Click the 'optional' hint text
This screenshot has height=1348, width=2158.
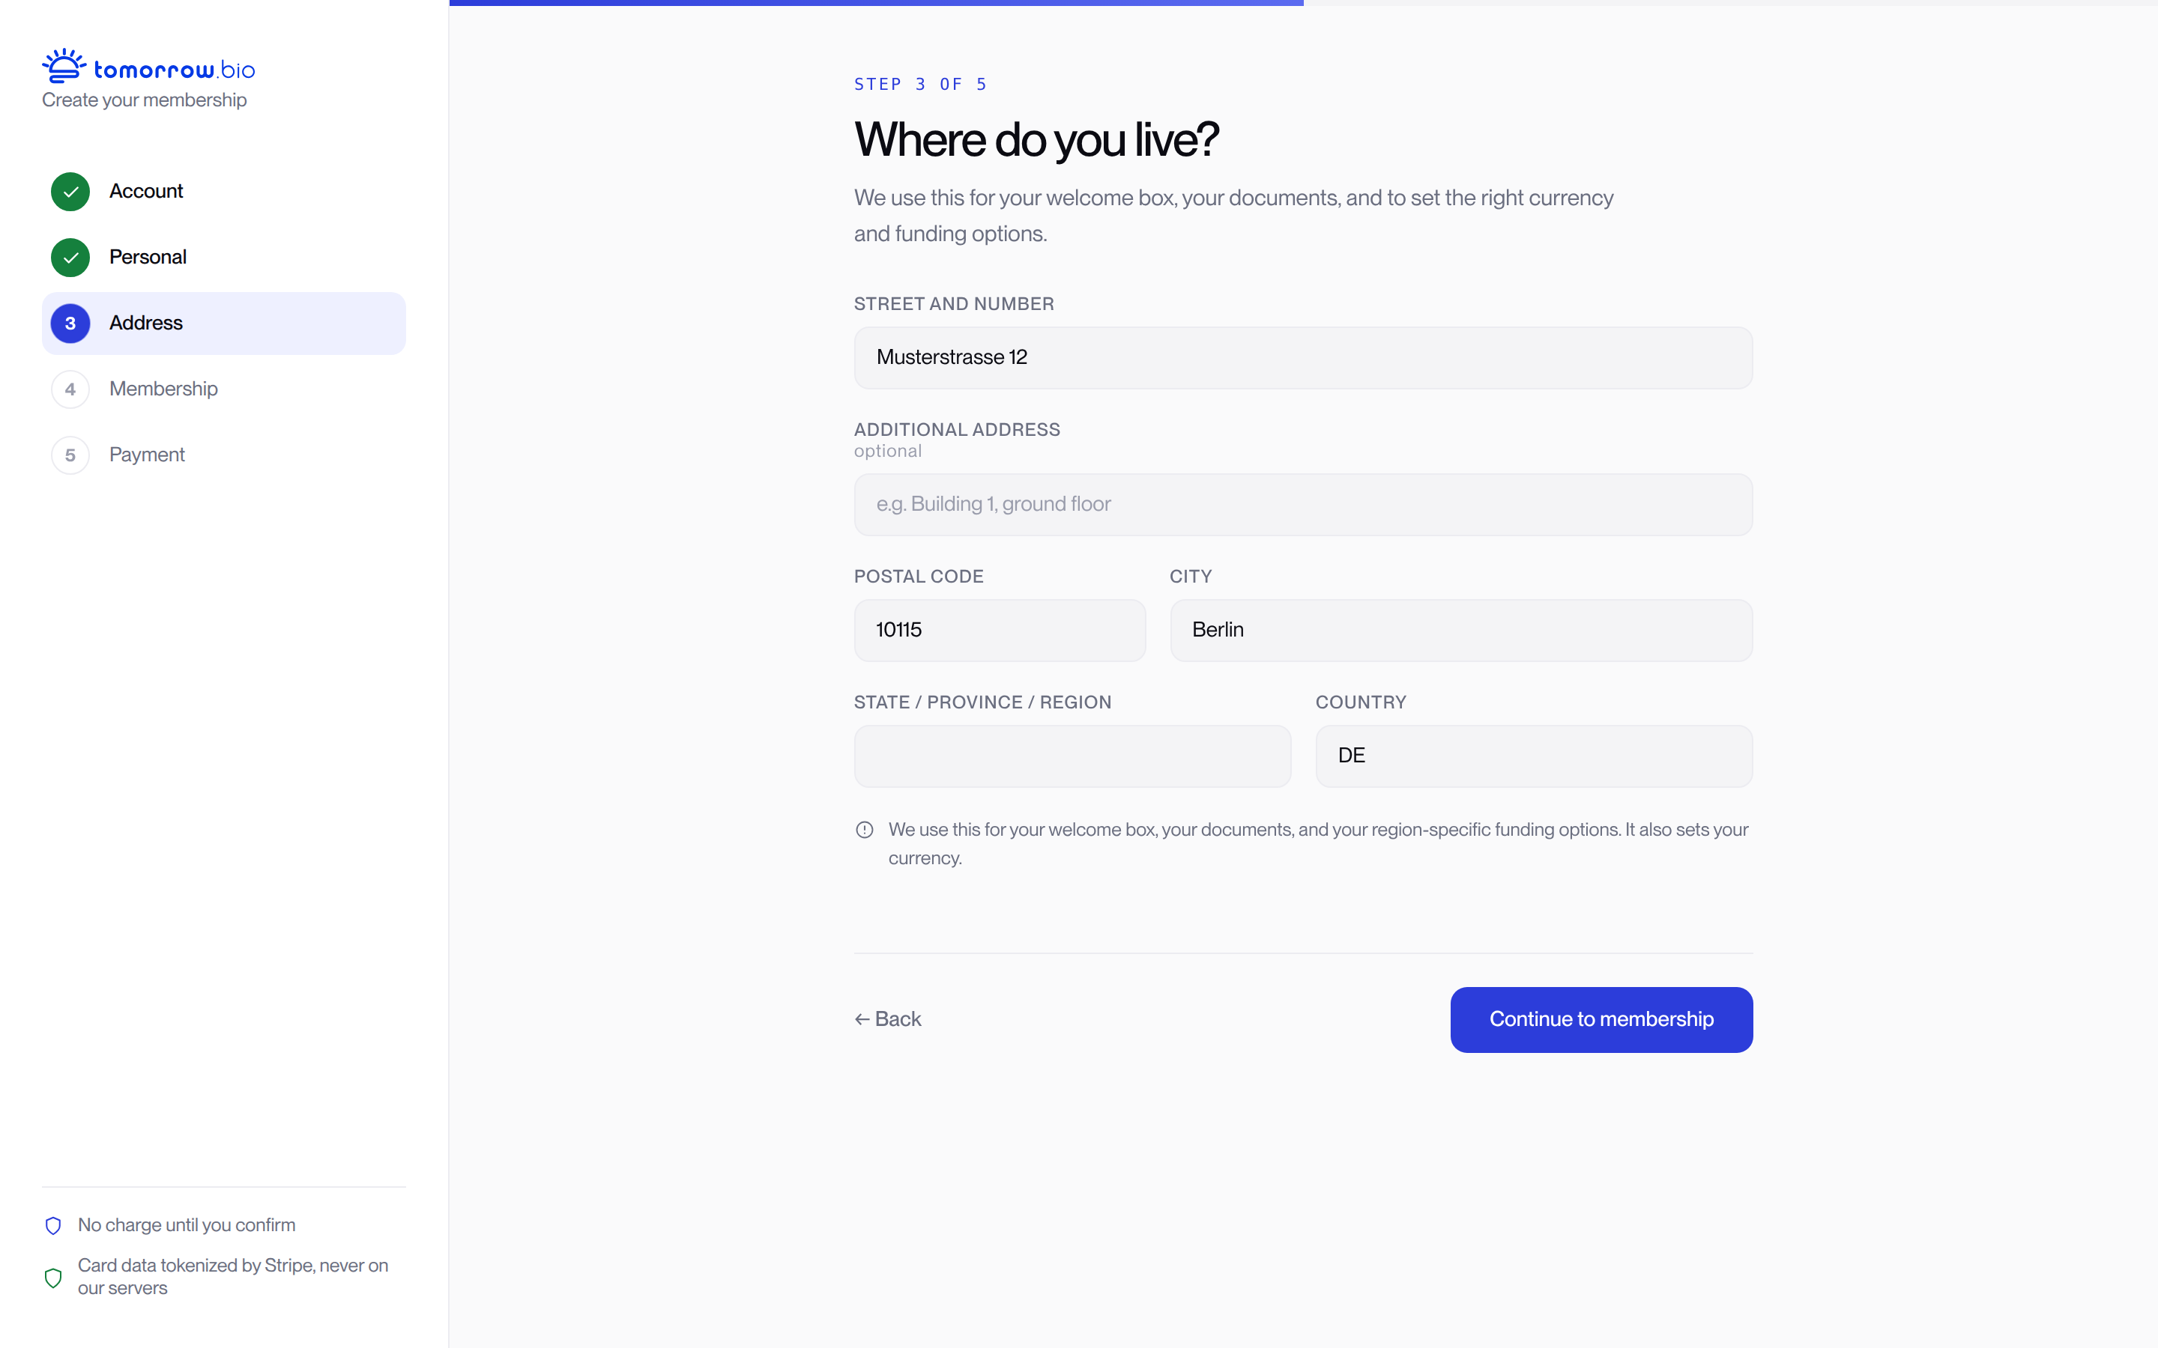point(887,451)
